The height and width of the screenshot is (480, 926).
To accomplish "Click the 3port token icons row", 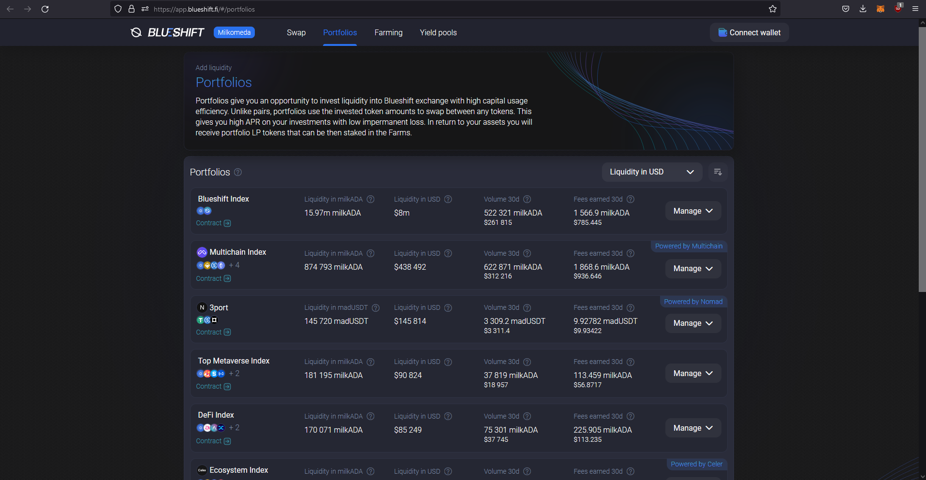I will tap(207, 320).
